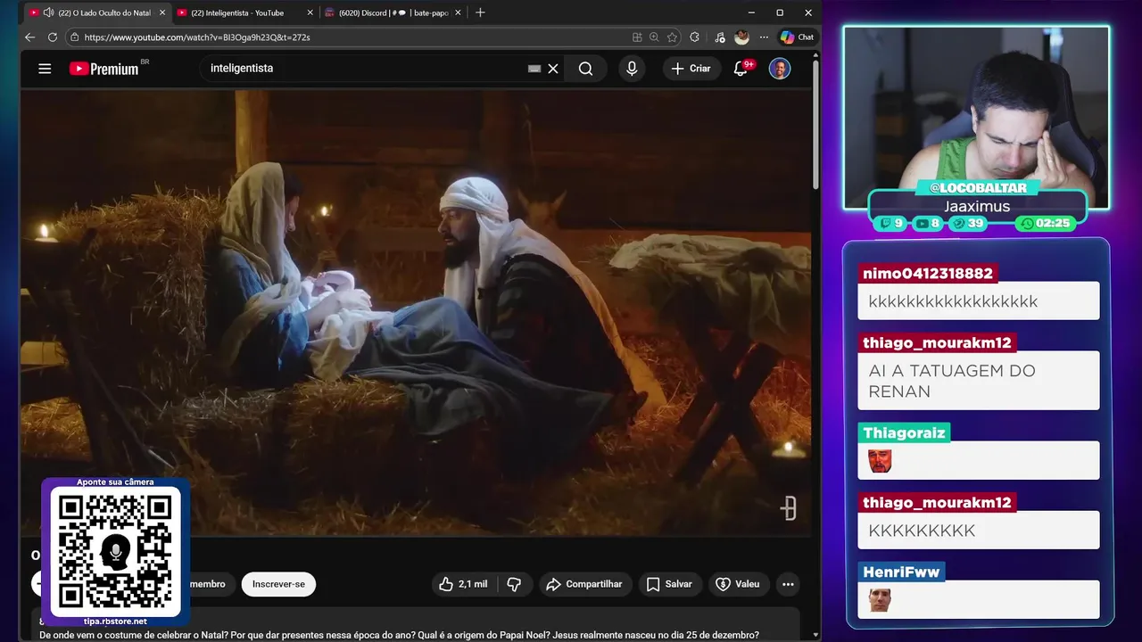The width and height of the screenshot is (1142, 642).
Task: Open the YouTube account avatar menu
Action: [x=780, y=69]
